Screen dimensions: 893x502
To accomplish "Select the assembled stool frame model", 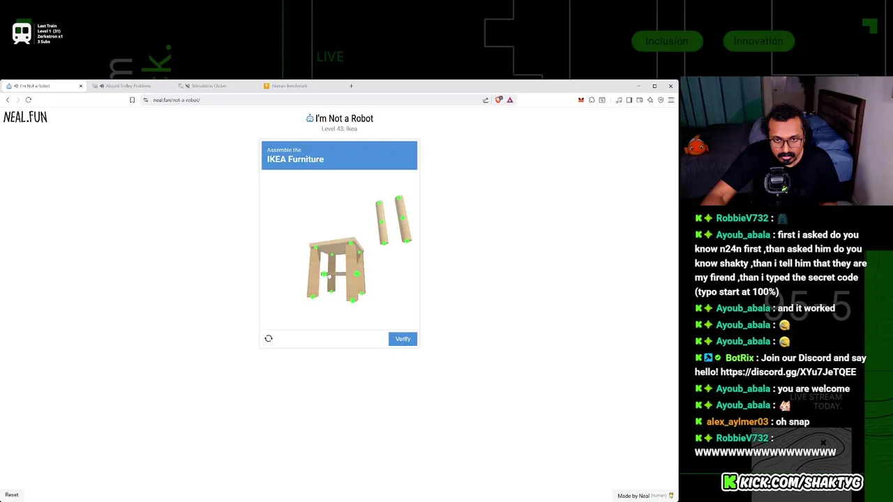I will tap(336, 270).
